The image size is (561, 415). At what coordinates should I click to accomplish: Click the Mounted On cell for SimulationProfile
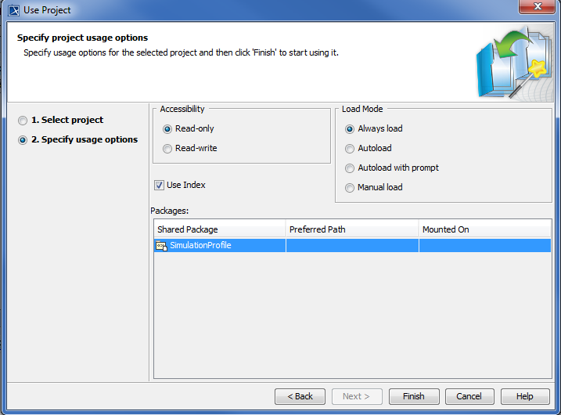pos(485,245)
